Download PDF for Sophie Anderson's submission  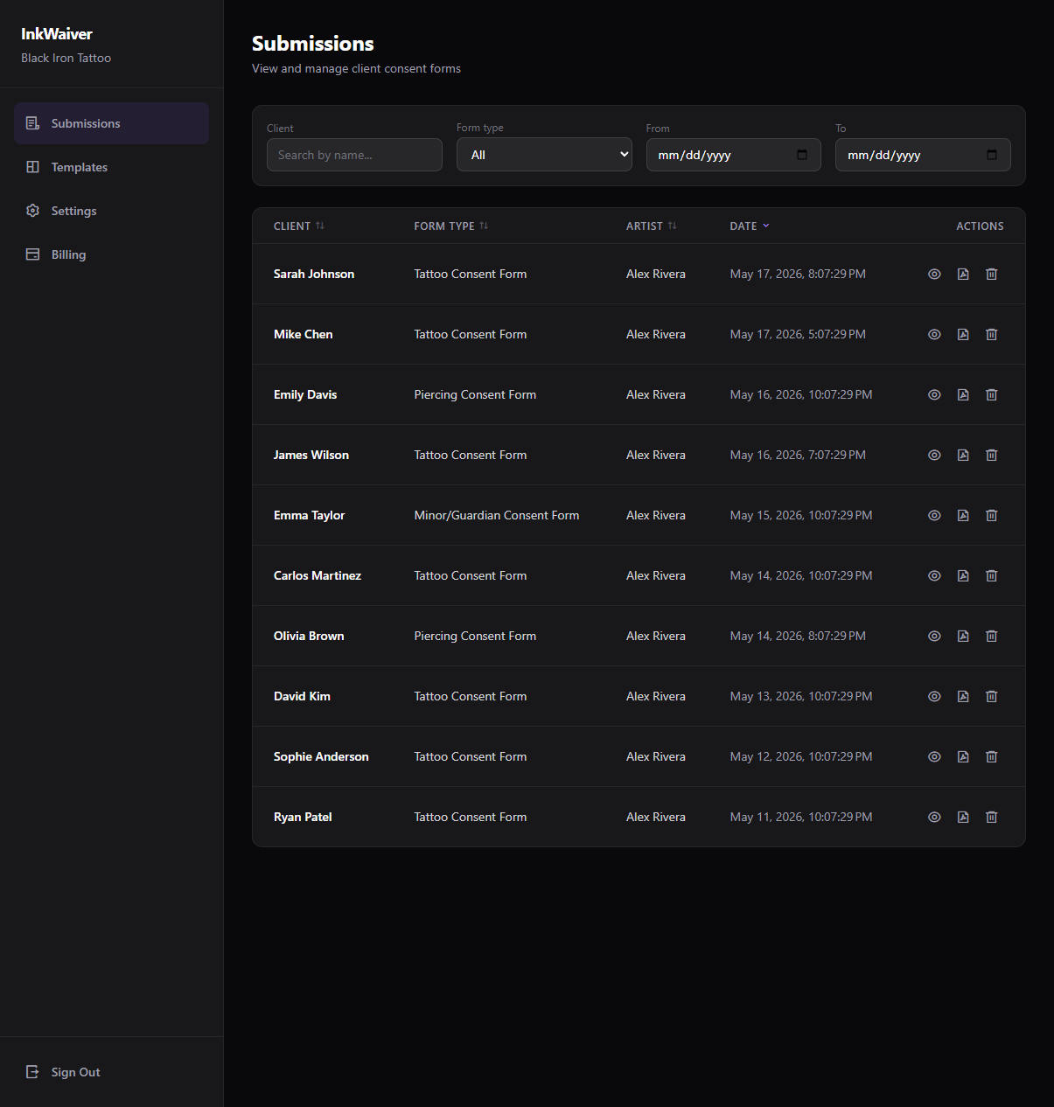[x=963, y=756]
